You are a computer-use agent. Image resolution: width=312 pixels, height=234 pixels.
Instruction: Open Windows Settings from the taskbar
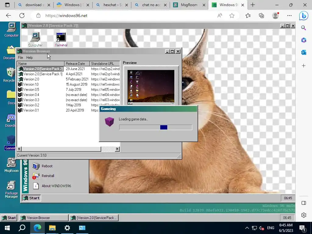(67, 228)
